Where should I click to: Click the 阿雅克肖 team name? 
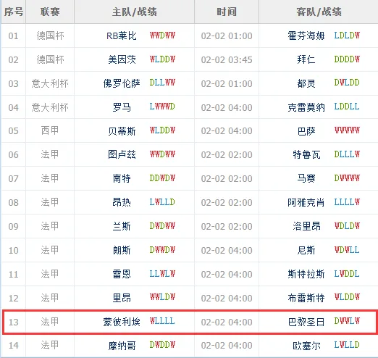pyautogui.click(x=306, y=202)
